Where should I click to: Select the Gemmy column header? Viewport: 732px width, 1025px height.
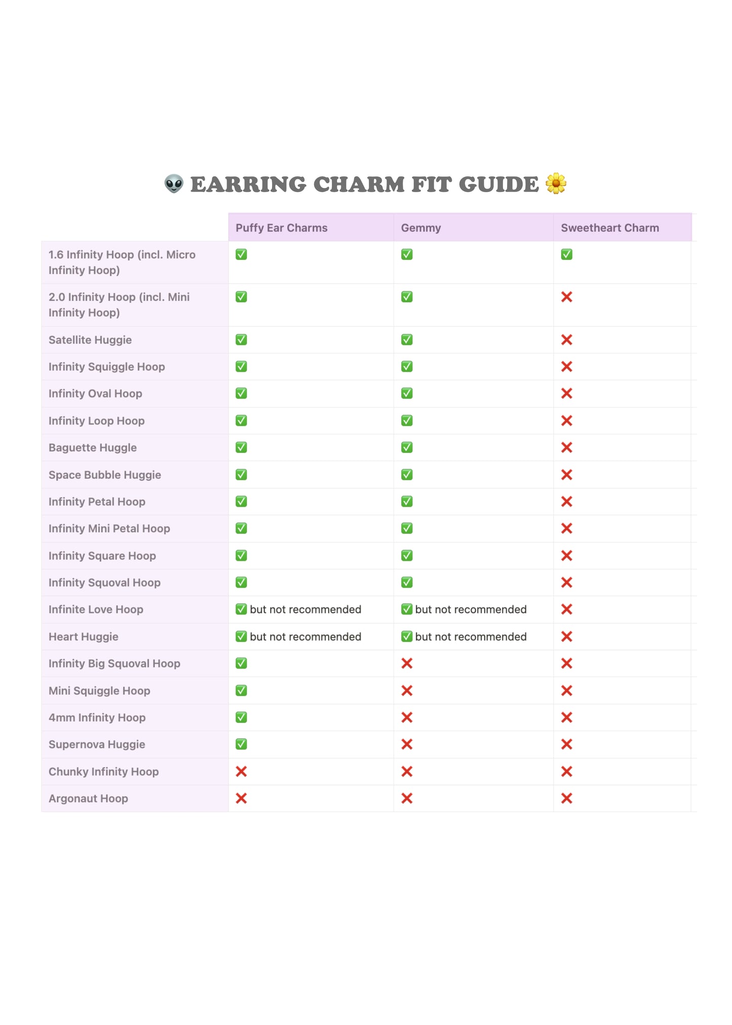coord(421,228)
